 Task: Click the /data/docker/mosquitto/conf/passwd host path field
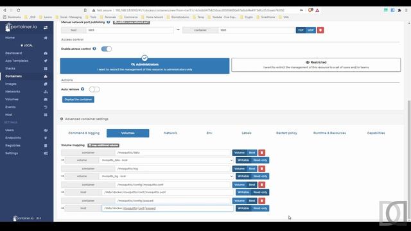[x=168, y=209]
